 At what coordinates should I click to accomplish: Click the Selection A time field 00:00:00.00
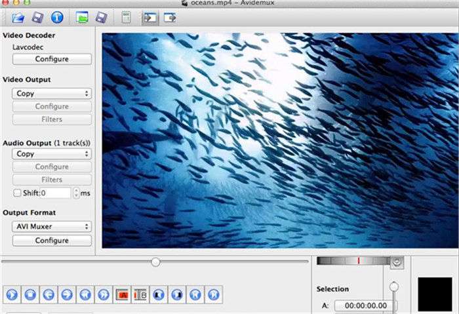click(x=365, y=305)
